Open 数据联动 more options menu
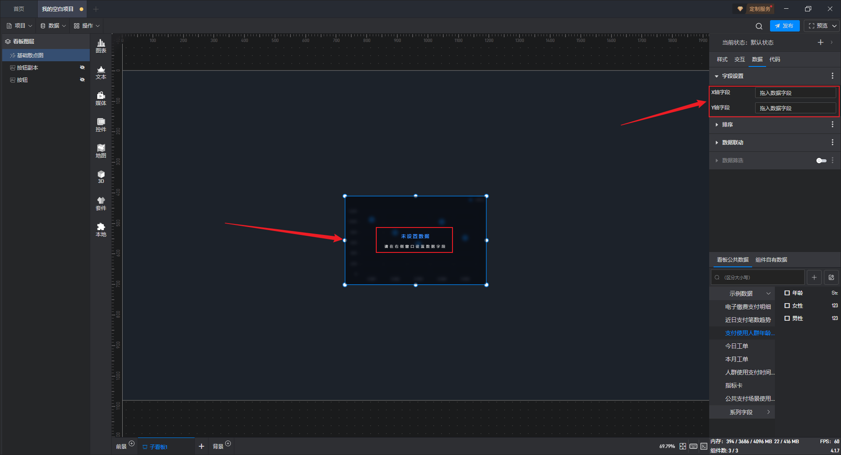The width and height of the screenshot is (841, 455). [832, 143]
